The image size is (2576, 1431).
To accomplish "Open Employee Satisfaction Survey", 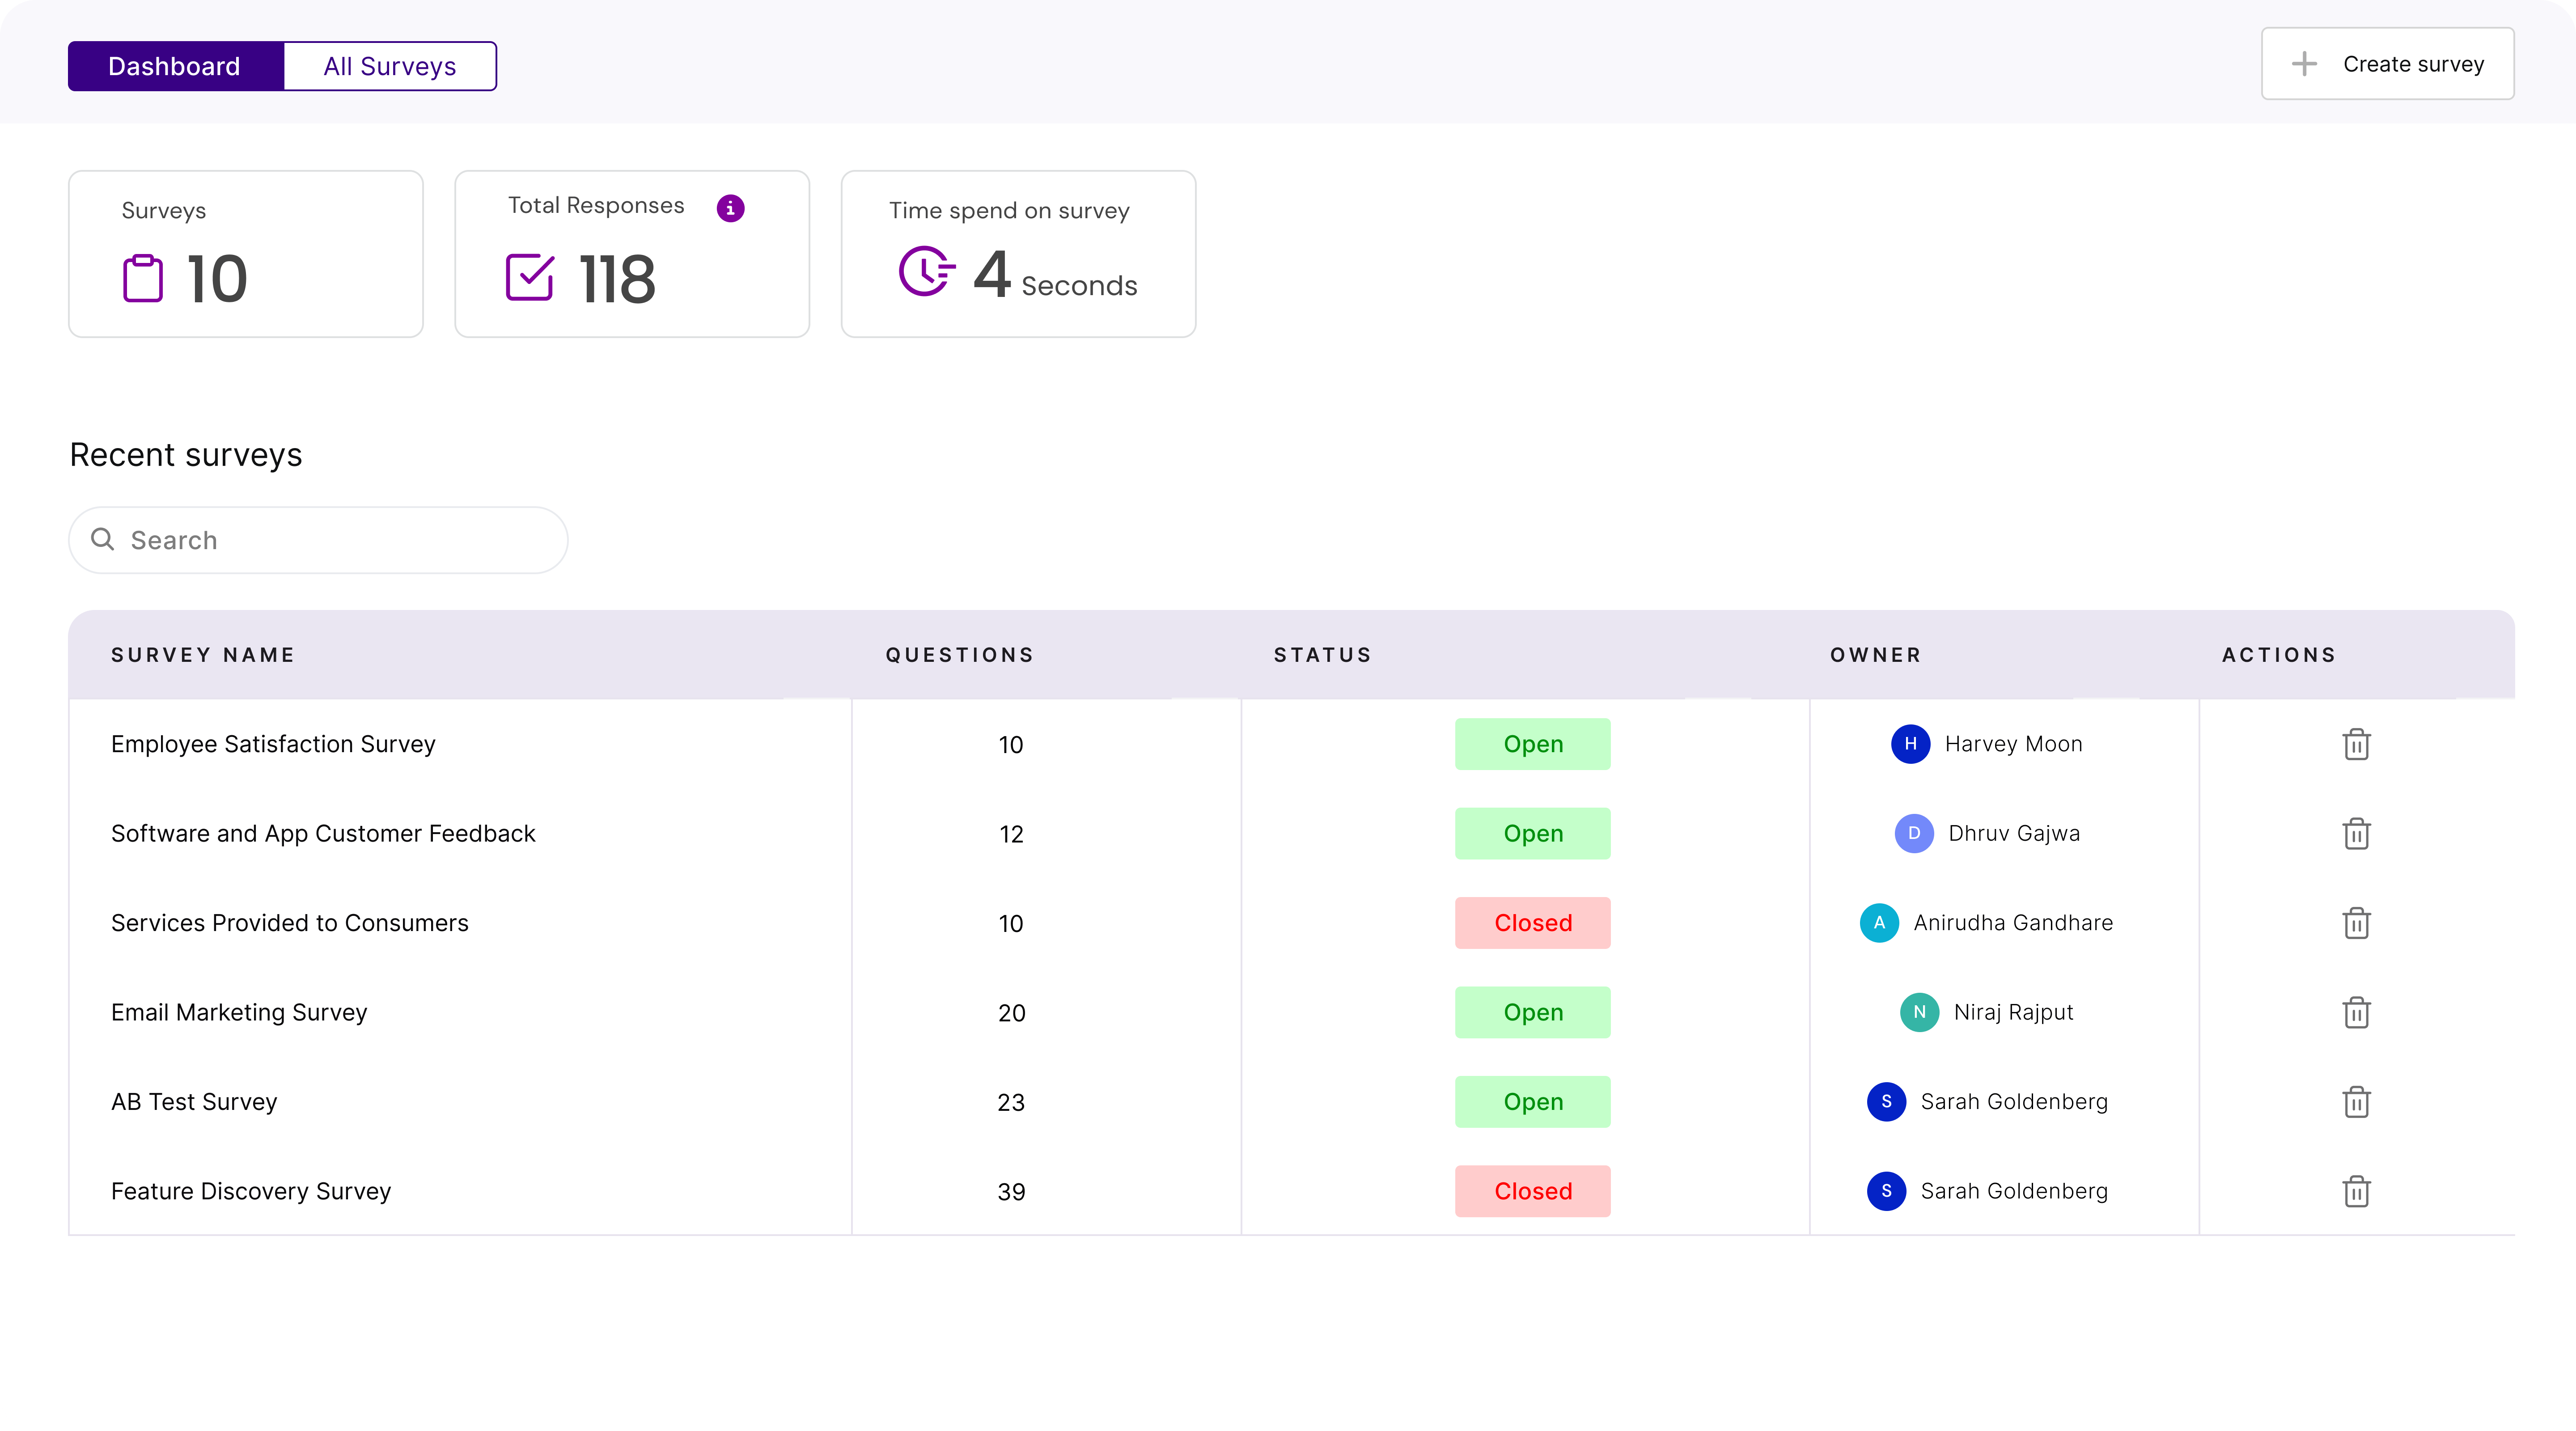I will (273, 744).
